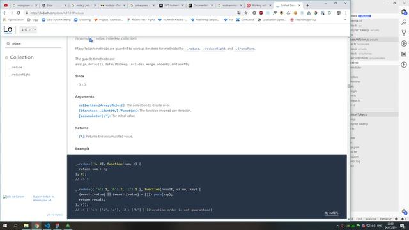
Task: Focus the docs search field containing 'reduce'
Action: point(34,43)
